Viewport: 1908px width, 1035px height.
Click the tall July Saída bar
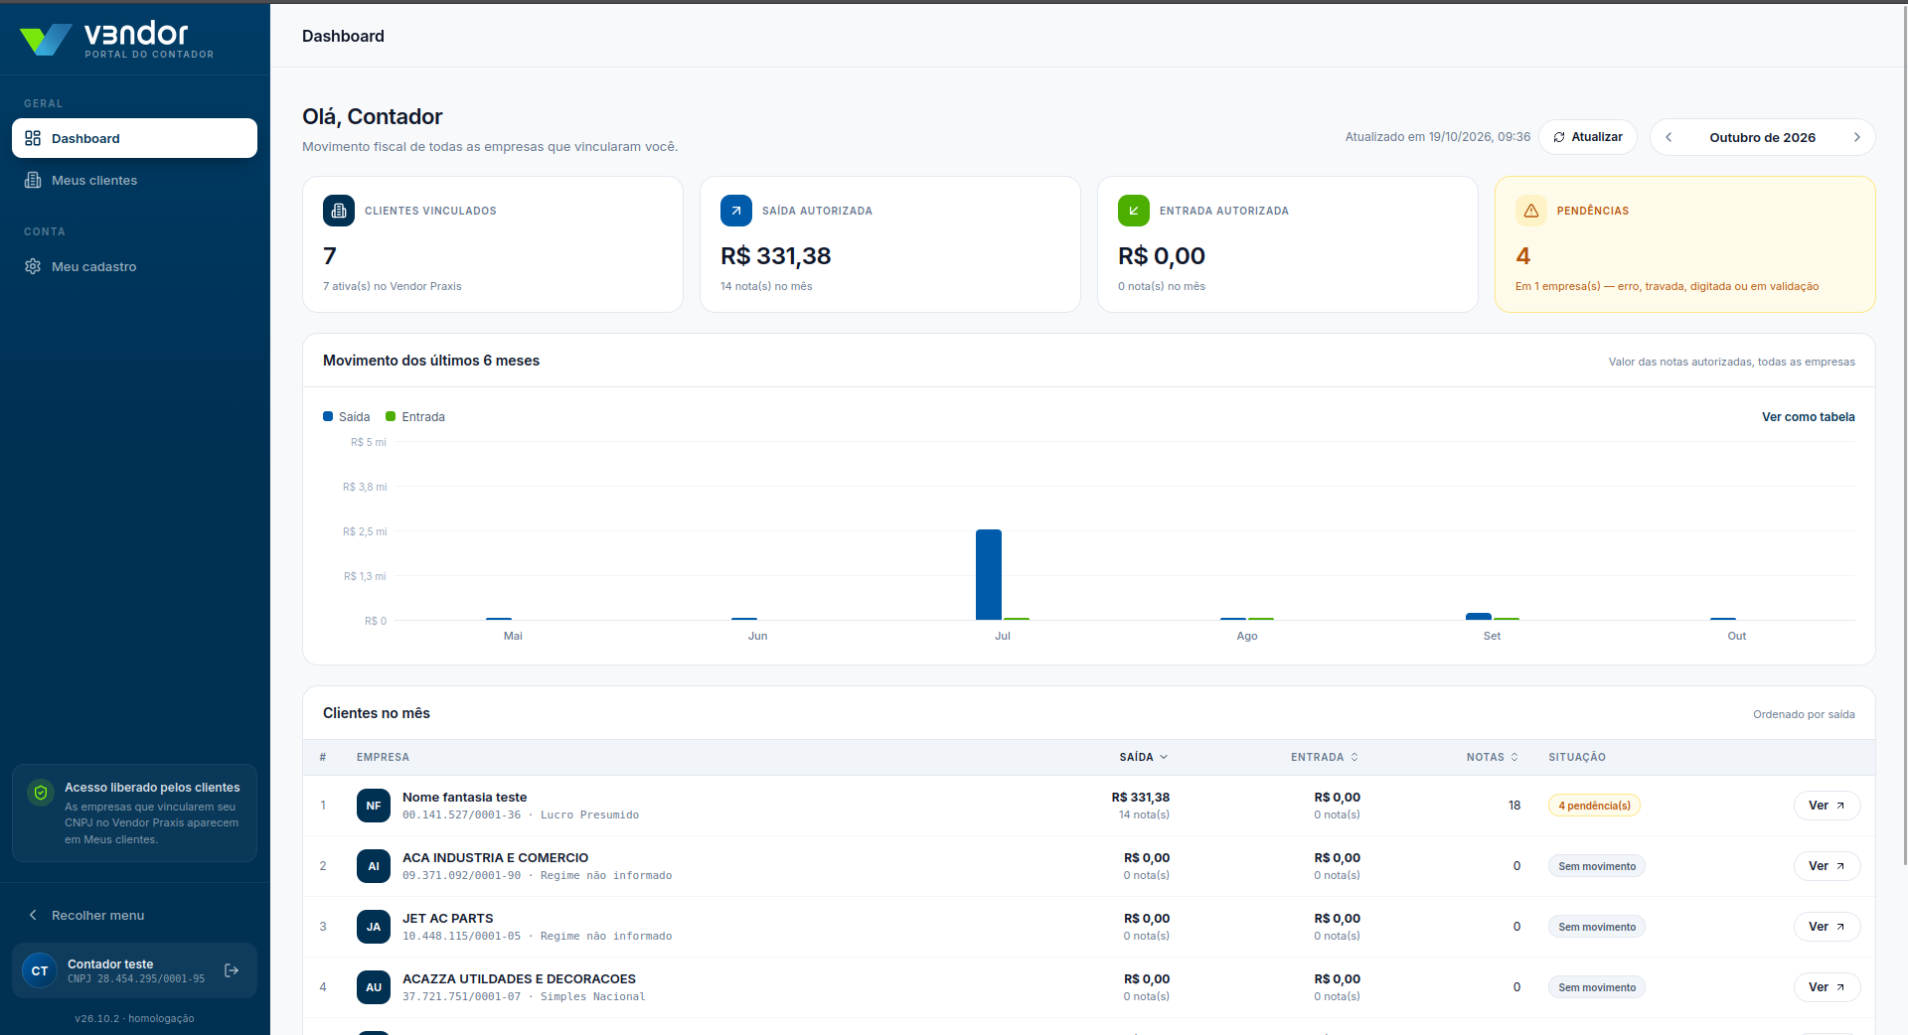[989, 575]
